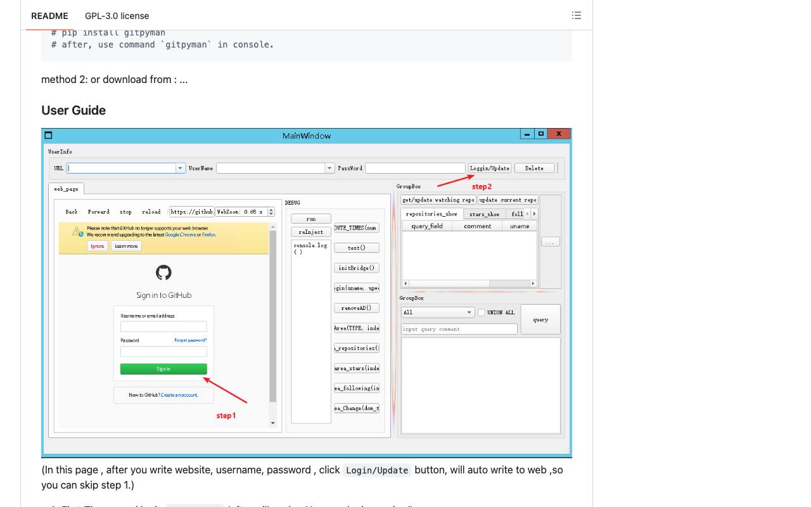811x507 pixels.
Task: Click the large query button
Action: point(540,319)
